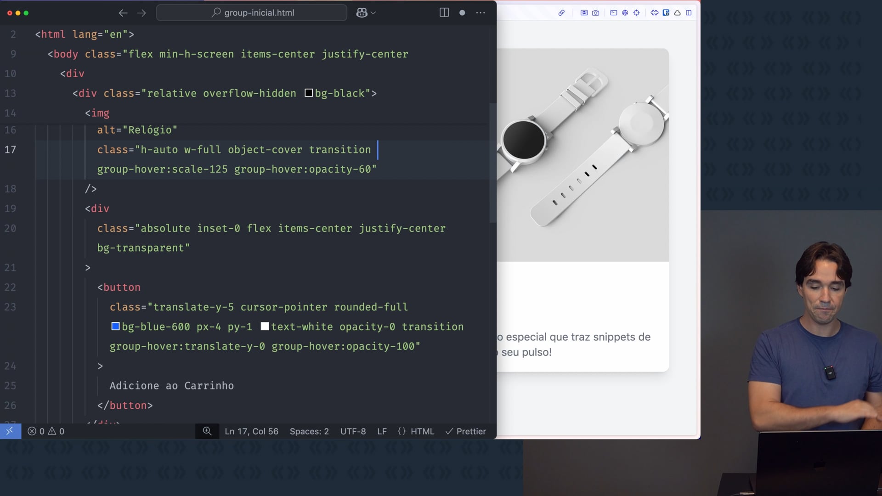Open the console terminal icon in browser
882x496 pixels.
613,13
